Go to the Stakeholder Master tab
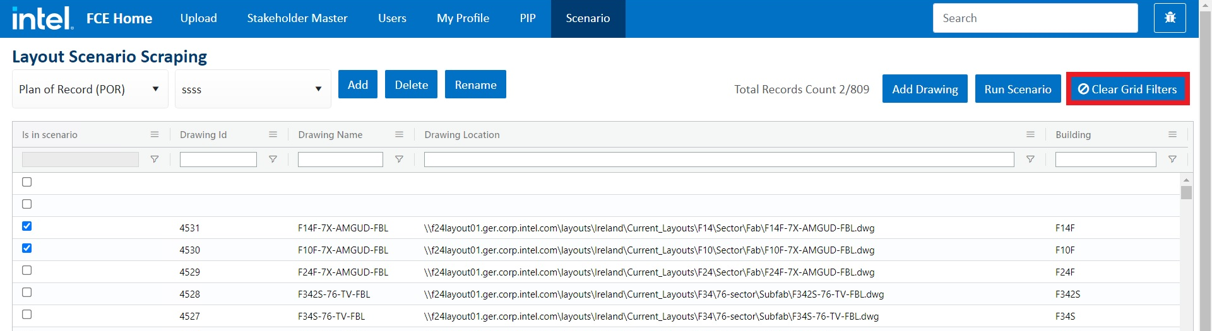The width and height of the screenshot is (1212, 331). pos(297,18)
